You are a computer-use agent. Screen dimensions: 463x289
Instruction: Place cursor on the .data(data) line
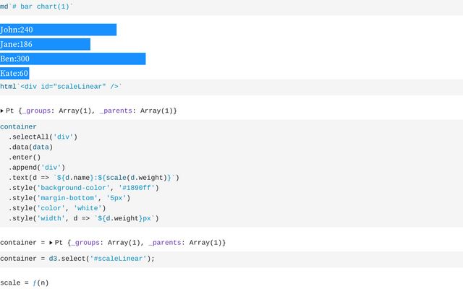point(30,147)
